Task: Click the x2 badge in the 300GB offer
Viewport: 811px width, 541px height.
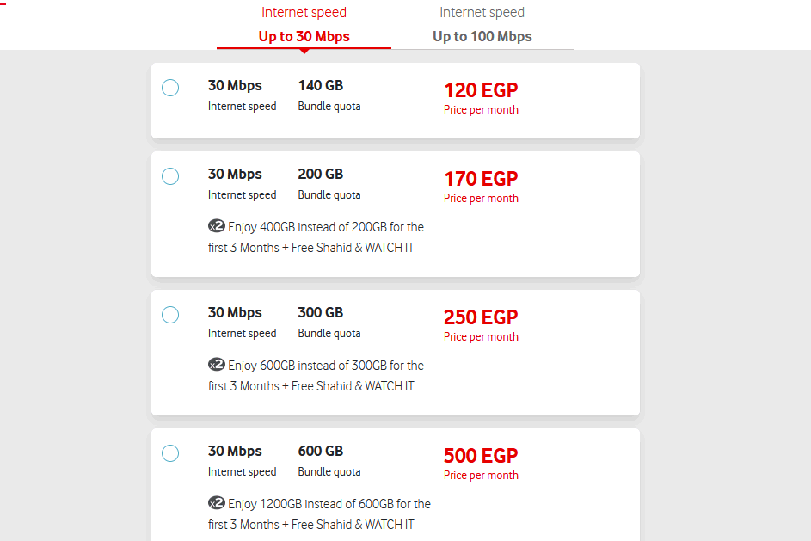Action: click(x=217, y=366)
